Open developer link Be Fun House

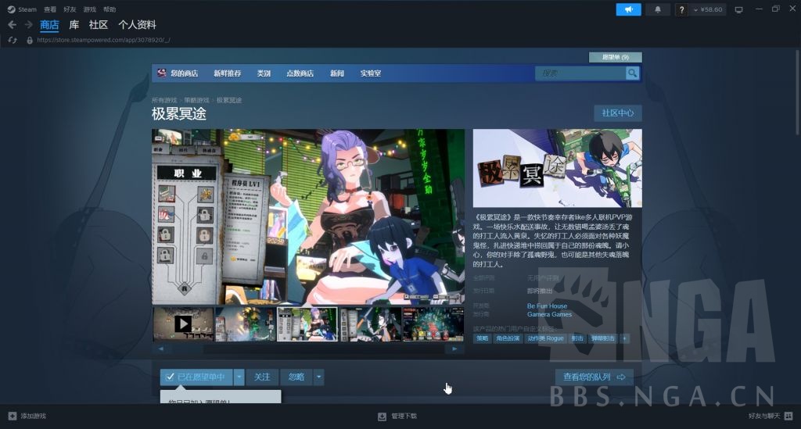pyautogui.click(x=547, y=306)
